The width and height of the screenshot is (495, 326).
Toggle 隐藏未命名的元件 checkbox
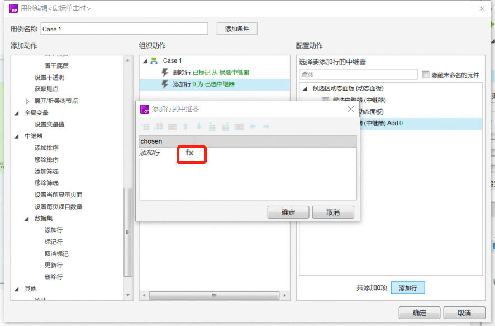point(426,75)
